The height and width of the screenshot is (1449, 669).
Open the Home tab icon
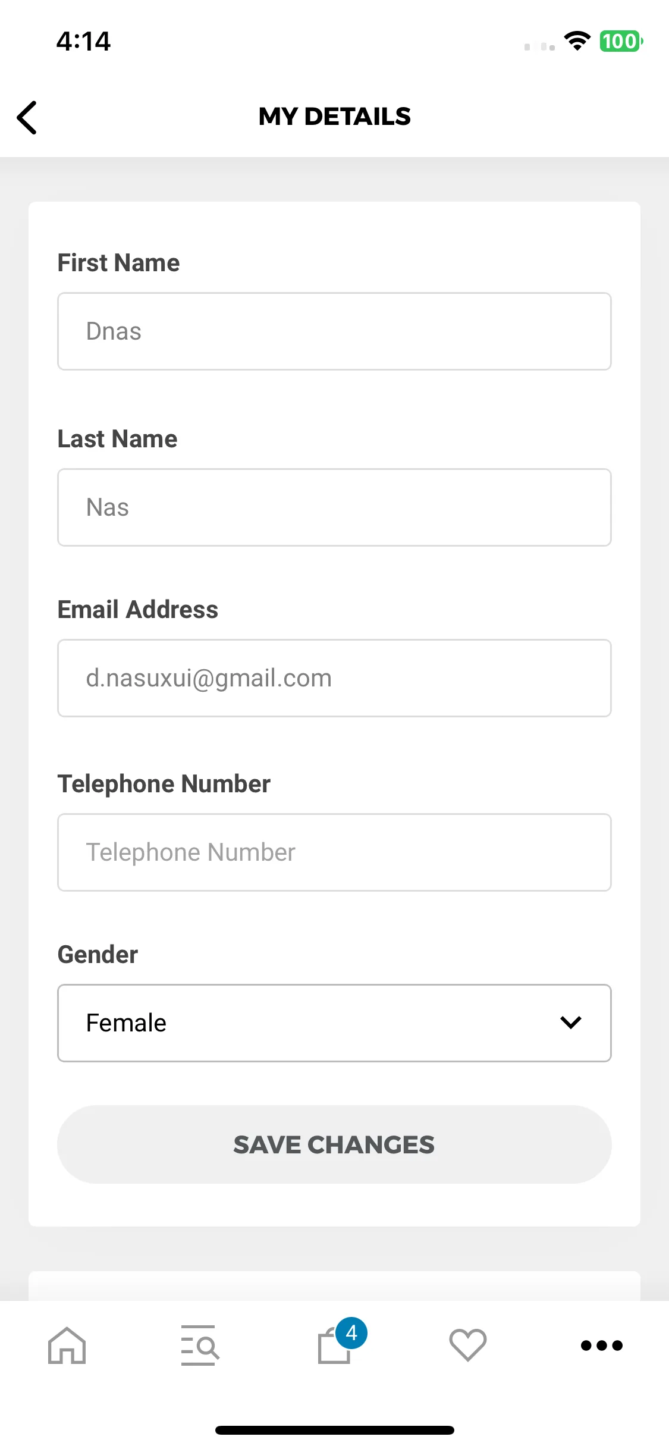coord(67,1345)
